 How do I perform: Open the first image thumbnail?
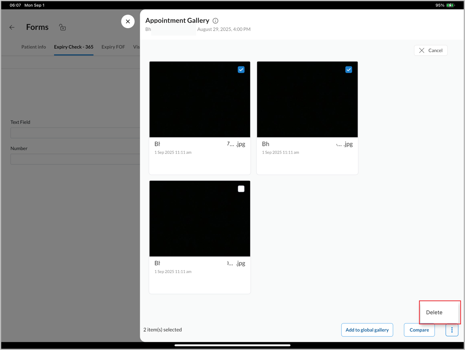point(200,99)
